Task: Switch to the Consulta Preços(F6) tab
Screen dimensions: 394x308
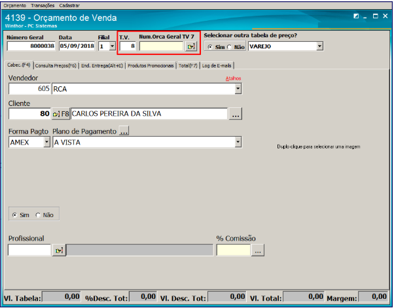Action: [x=56, y=66]
